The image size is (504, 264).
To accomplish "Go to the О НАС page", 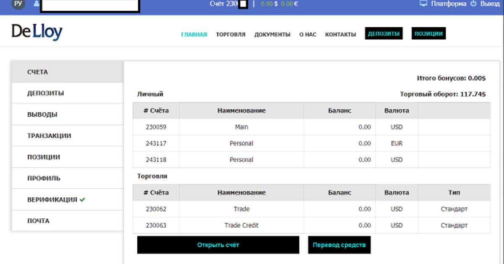I will [308, 34].
